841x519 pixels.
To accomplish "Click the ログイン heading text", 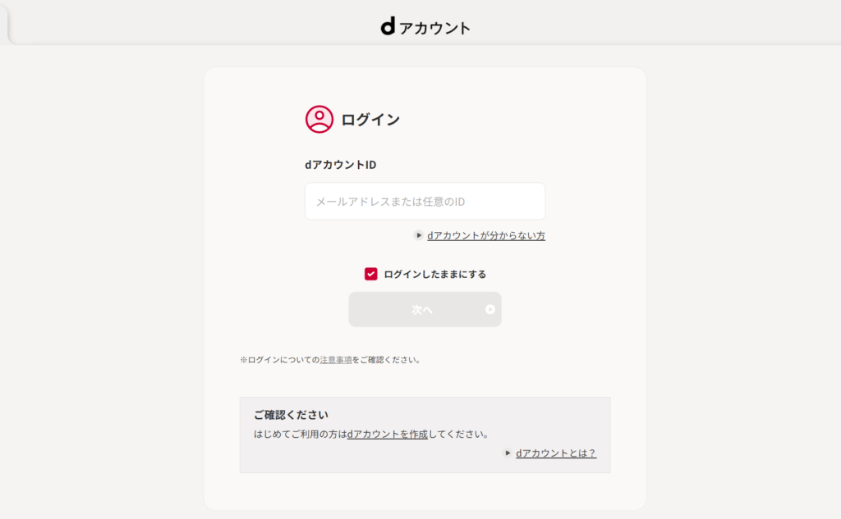I will pos(370,120).
